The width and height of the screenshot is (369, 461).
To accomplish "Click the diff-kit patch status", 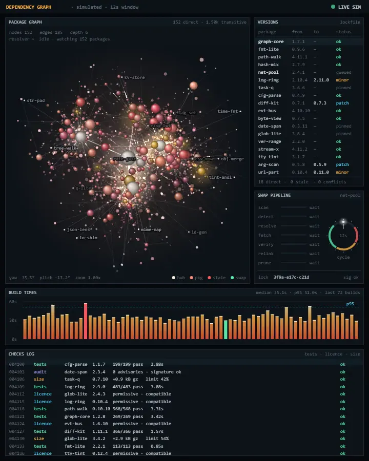I will [x=342, y=103].
